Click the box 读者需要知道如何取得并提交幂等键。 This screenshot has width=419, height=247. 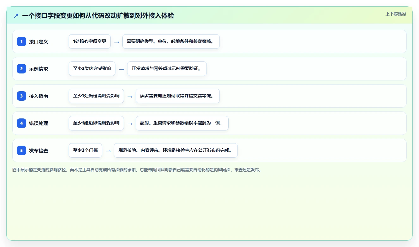(178, 96)
